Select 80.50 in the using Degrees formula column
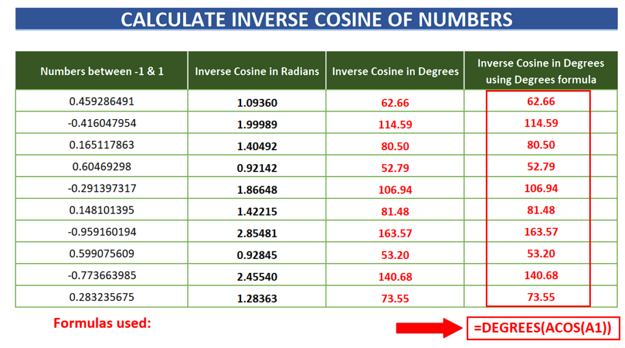This screenshot has height=348, width=625. [x=541, y=145]
